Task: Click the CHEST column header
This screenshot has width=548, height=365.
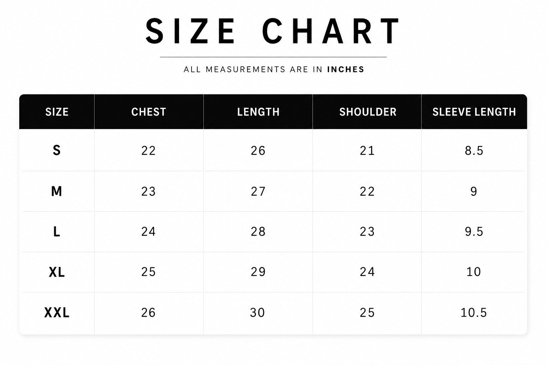Action: (149, 112)
